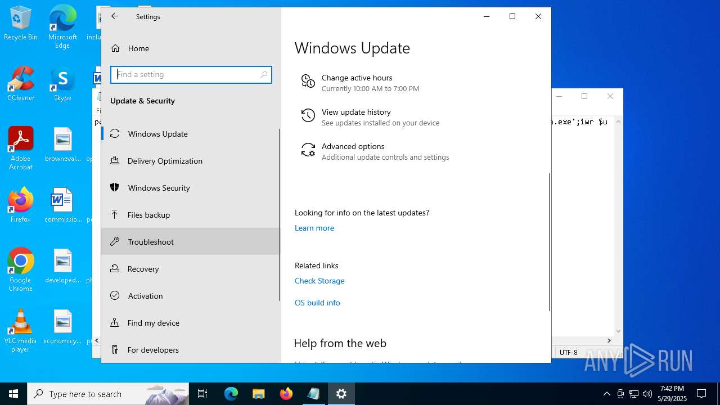Select the Skype desktop shortcut
Image resolution: width=720 pixels, height=405 pixels.
click(x=62, y=84)
